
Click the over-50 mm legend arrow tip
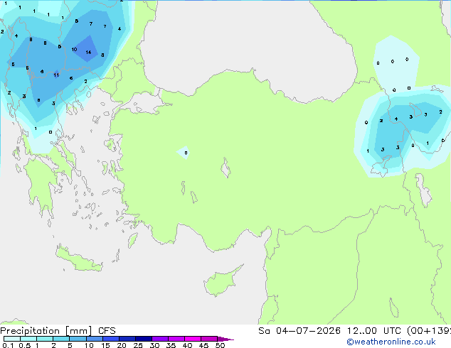pos(225,339)
